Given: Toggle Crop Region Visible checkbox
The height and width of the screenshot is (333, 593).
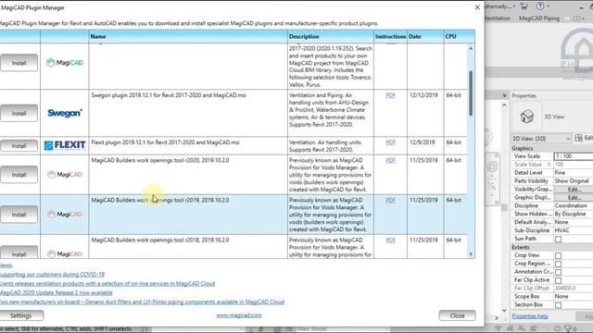Looking at the screenshot, I should [x=558, y=264].
